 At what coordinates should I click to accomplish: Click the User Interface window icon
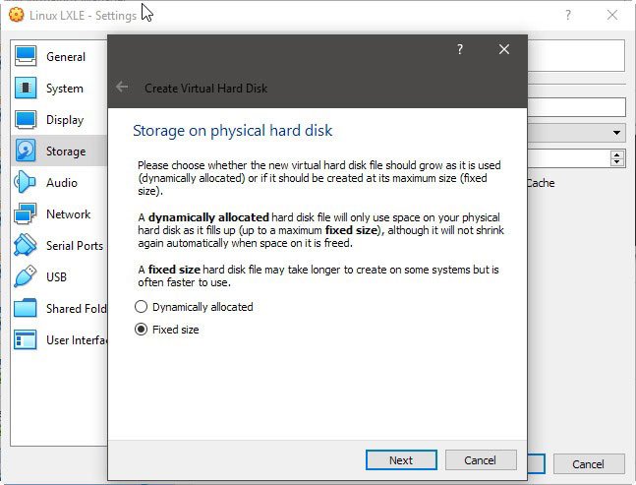click(x=26, y=339)
